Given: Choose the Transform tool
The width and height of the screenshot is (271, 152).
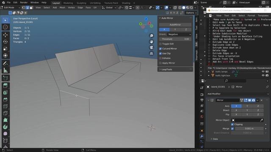Looking at the screenshot, I should (x=6, y=55).
